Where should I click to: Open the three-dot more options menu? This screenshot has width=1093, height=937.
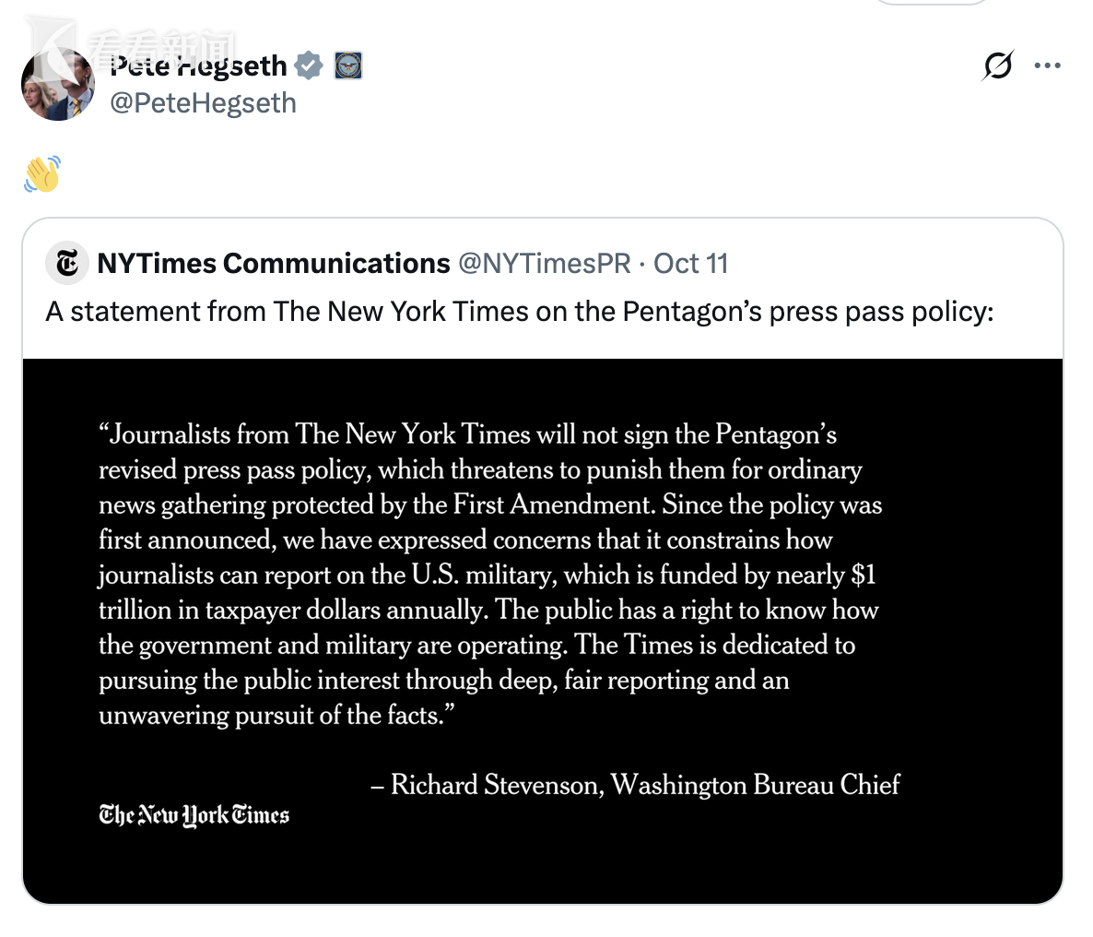pyautogui.click(x=1047, y=65)
